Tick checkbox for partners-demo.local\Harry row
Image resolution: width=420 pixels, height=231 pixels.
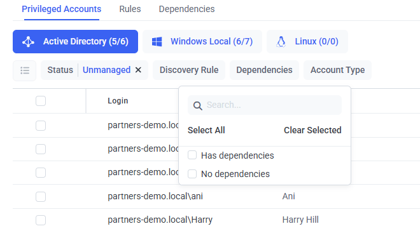point(41,220)
